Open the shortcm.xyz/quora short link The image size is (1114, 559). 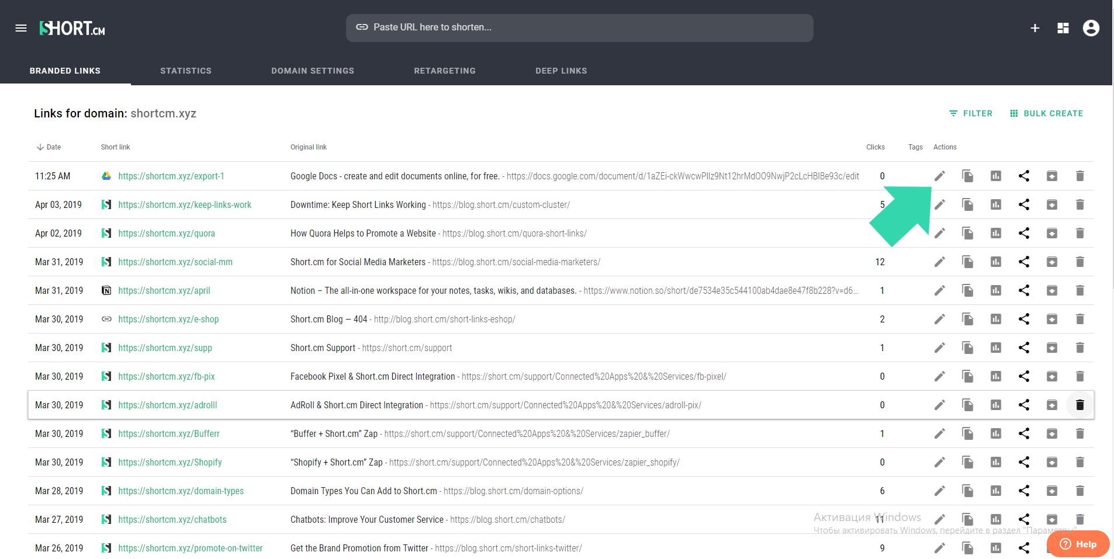click(167, 233)
